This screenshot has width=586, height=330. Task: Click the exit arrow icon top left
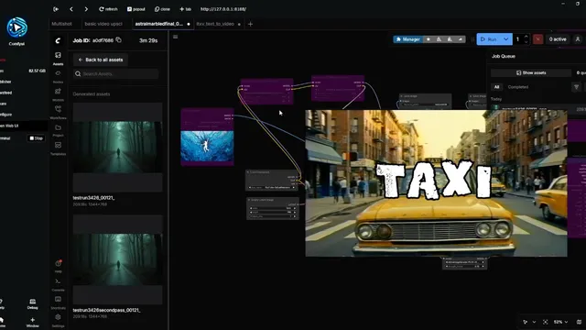coord(56,9)
